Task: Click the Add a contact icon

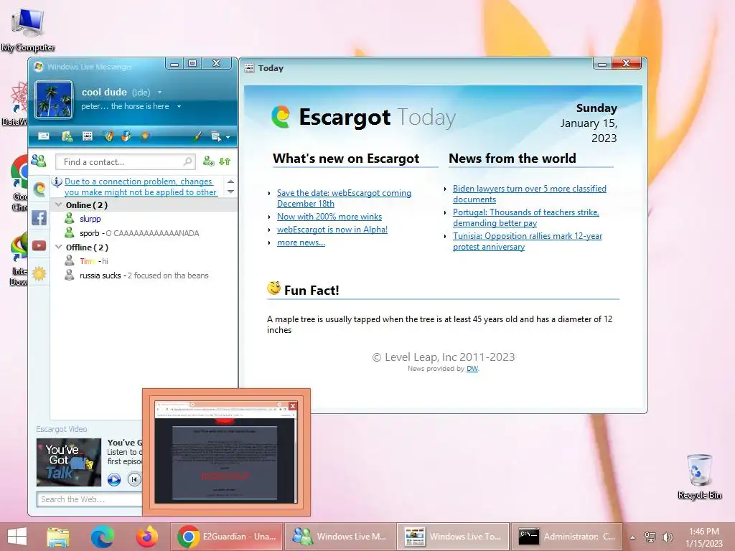Action: (209, 161)
